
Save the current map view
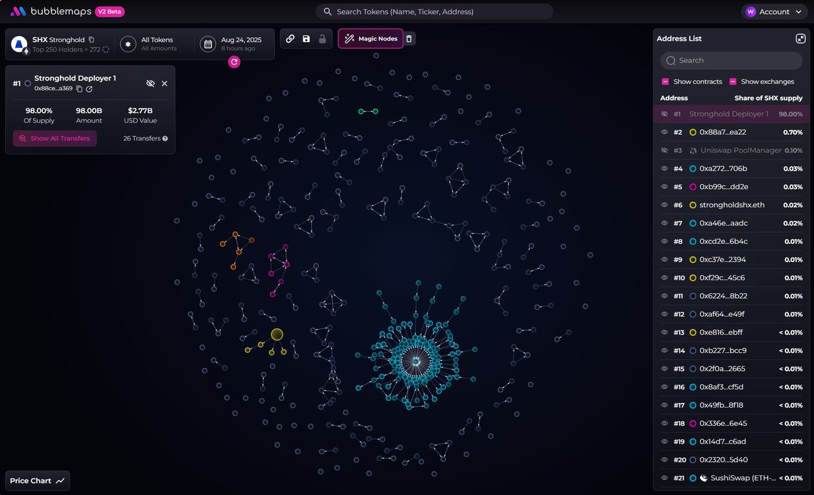tap(306, 39)
